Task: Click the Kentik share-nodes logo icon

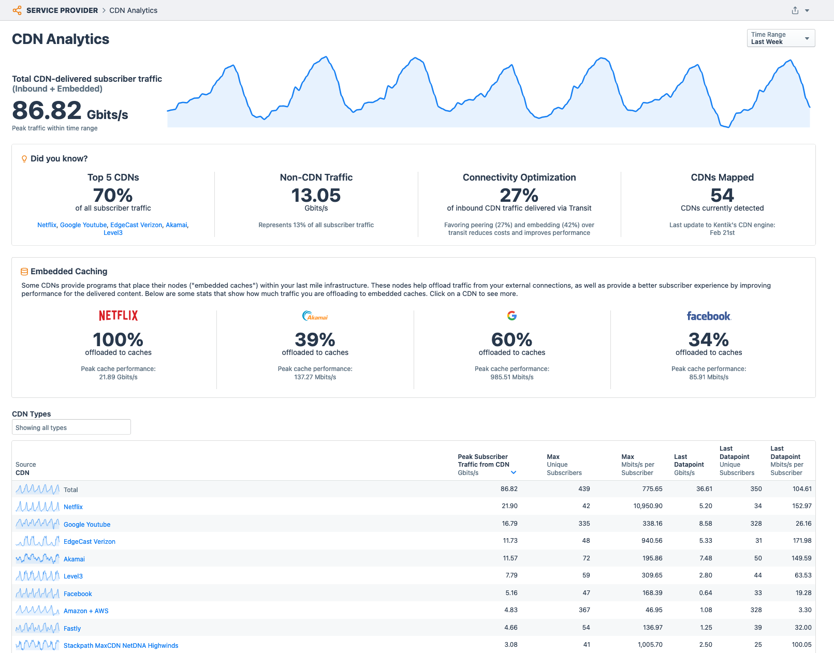Action: [x=17, y=10]
